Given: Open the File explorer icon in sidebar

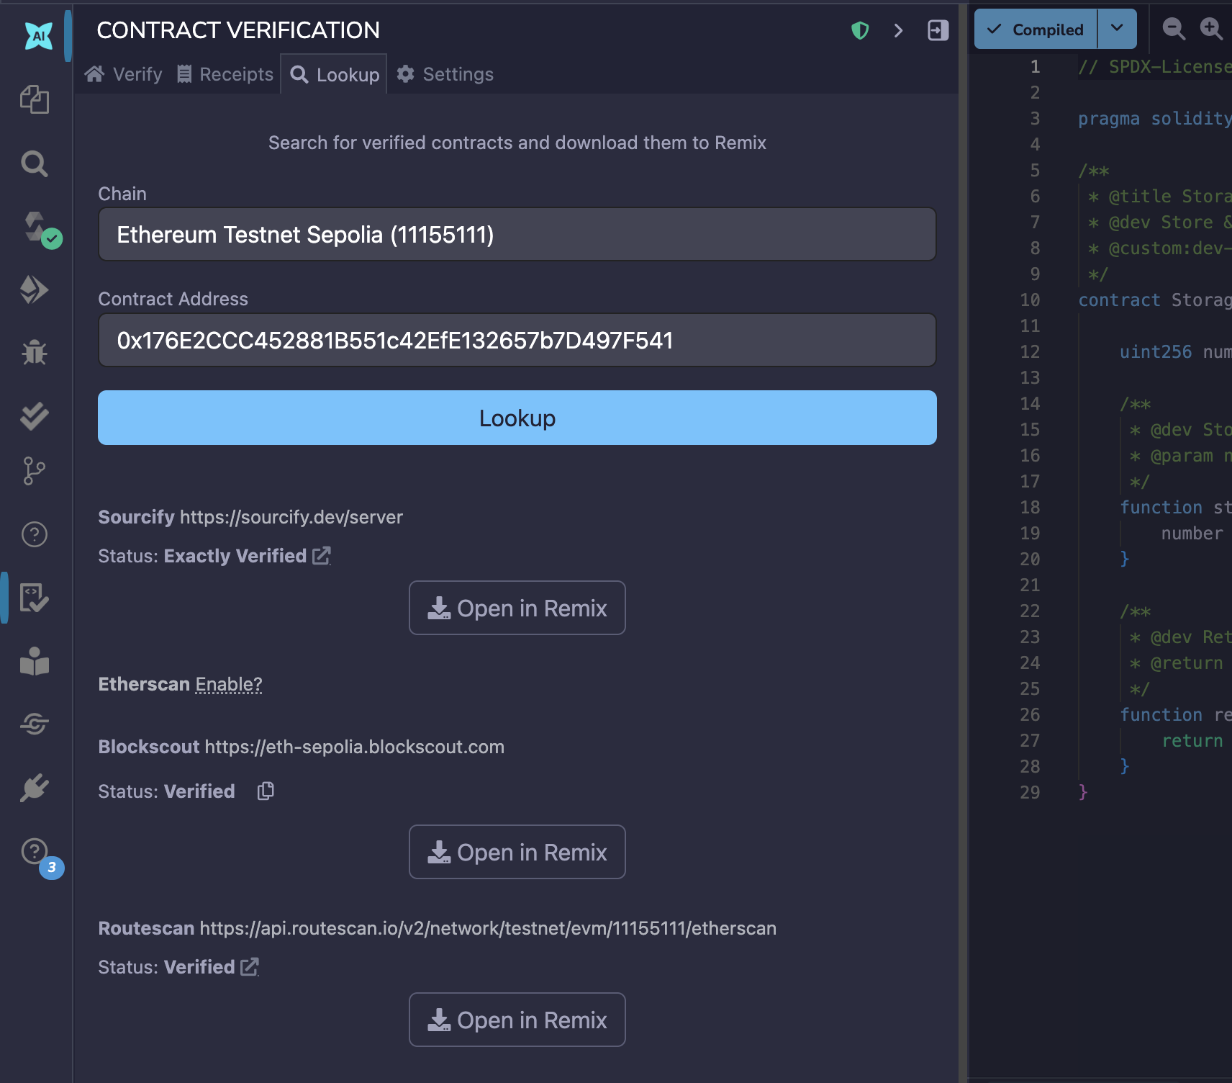Looking at the screenshot, I should pos(34,99).
